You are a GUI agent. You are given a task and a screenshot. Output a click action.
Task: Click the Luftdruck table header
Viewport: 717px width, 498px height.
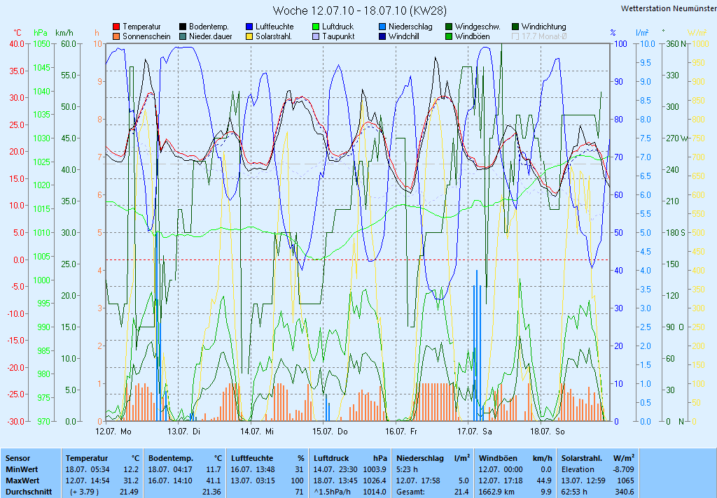coord(331,458)
